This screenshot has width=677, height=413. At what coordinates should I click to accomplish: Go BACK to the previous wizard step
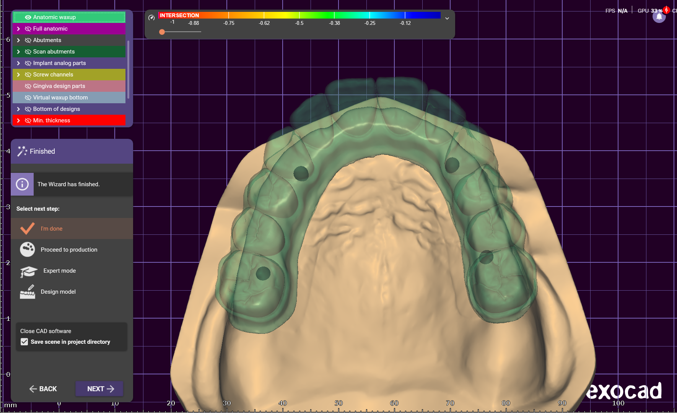[x=43, y=389]
